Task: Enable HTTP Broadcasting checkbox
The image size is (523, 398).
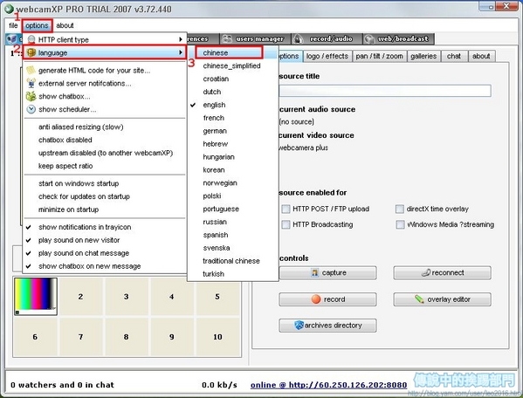Action: (x=286, y=224)
